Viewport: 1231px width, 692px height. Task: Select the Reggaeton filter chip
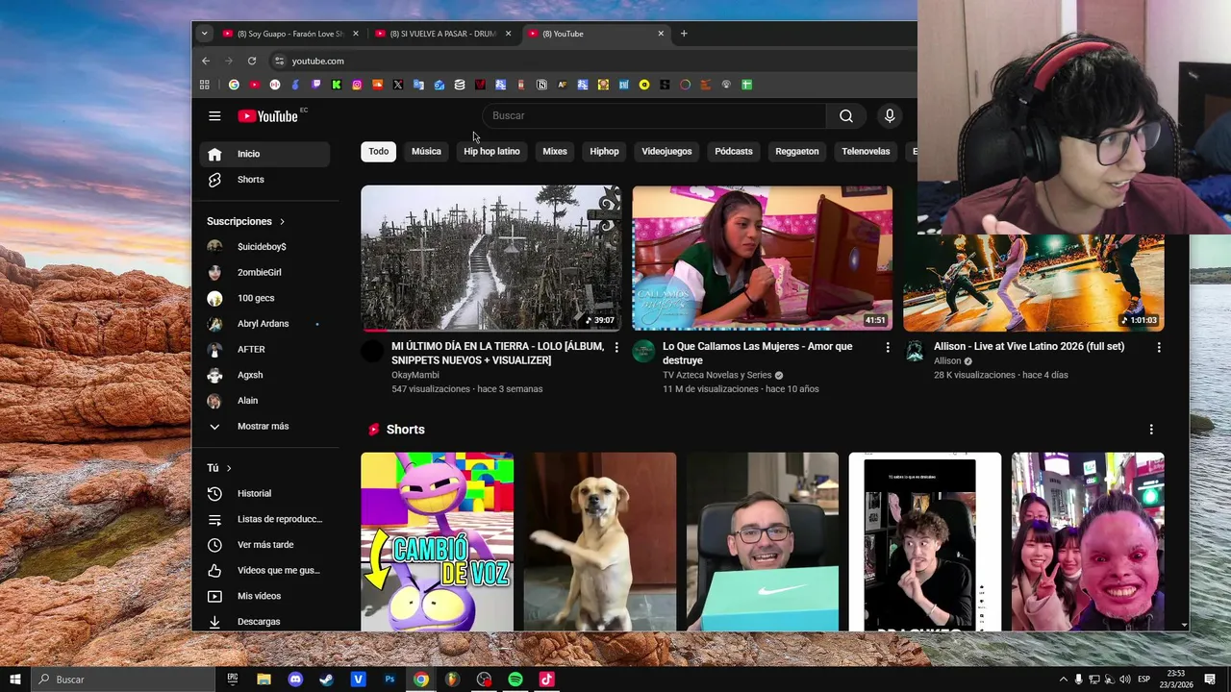(797, 152)
